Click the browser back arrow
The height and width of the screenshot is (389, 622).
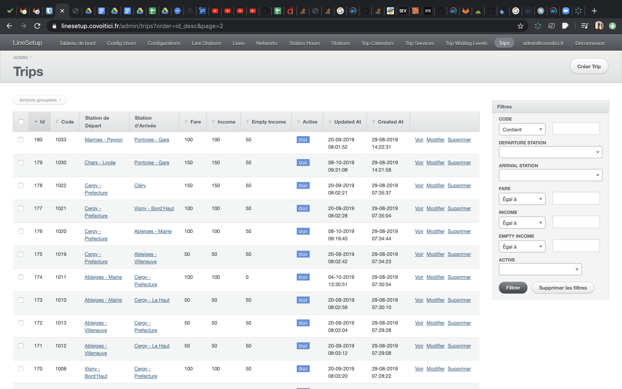click(x=10, y=26)
